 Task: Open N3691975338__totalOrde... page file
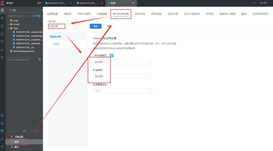pos(29,40)
